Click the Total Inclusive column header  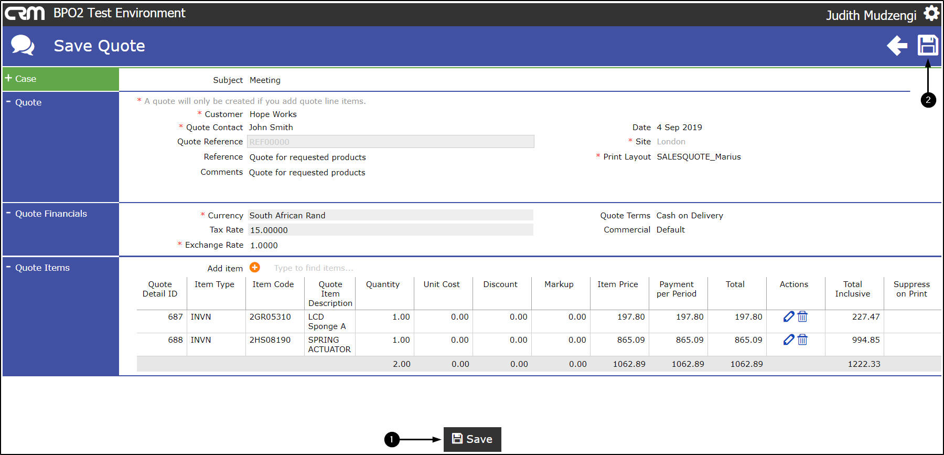click(853, 289)
